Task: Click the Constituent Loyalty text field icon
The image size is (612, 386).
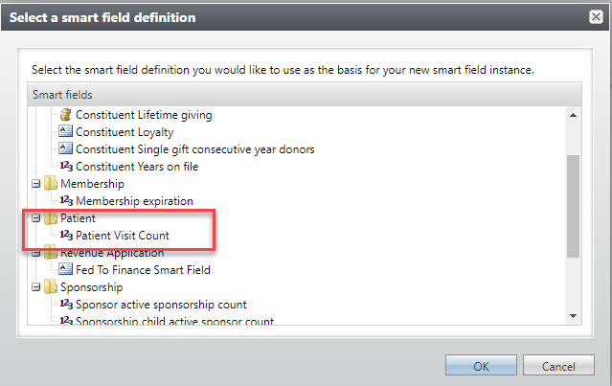Action: (x=66, y=131)
